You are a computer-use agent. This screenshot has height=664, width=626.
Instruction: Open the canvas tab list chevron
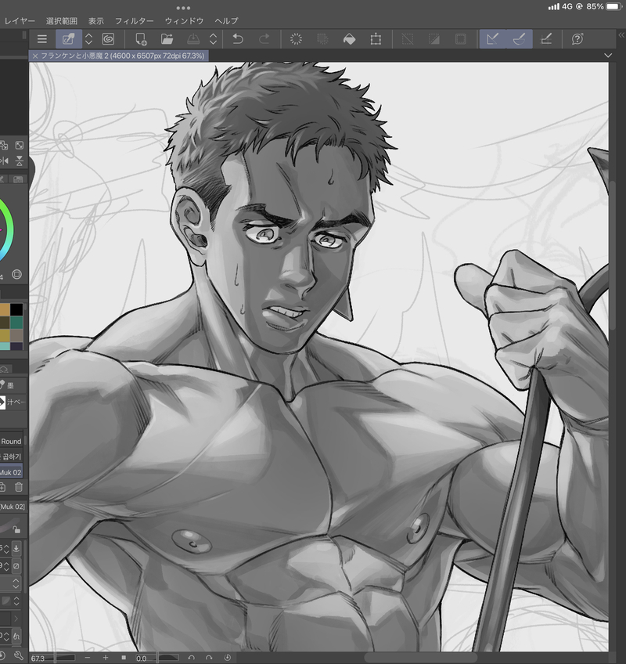pos(608,56)
